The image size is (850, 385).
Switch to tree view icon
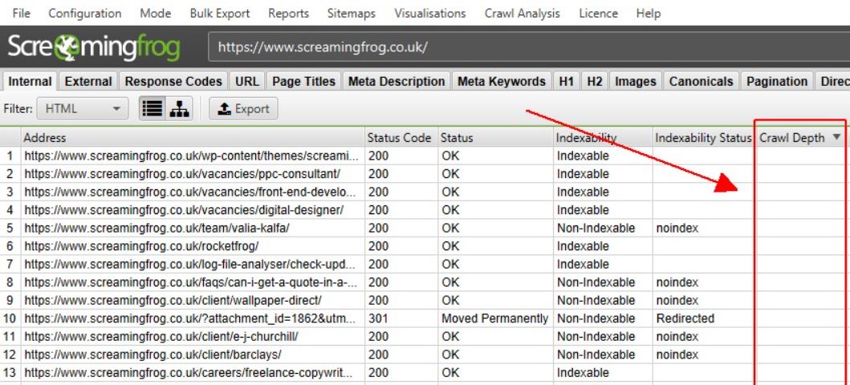click(179, 109)
